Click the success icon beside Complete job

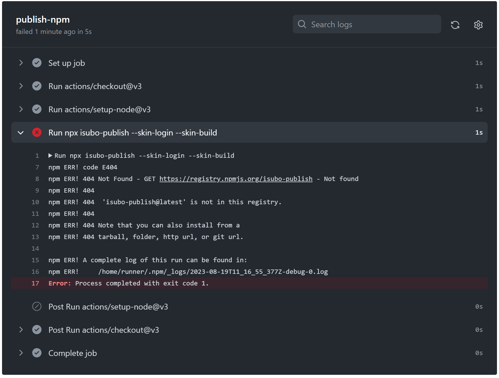37,353
